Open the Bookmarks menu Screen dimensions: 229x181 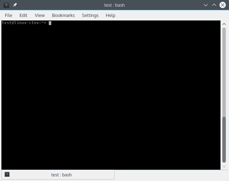(63, 15)
